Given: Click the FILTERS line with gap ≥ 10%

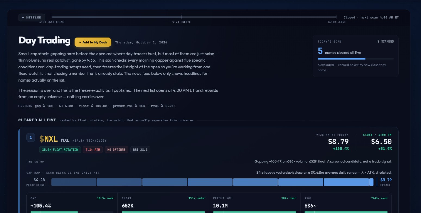Looking at the screenshot, I should coord(97,106).
